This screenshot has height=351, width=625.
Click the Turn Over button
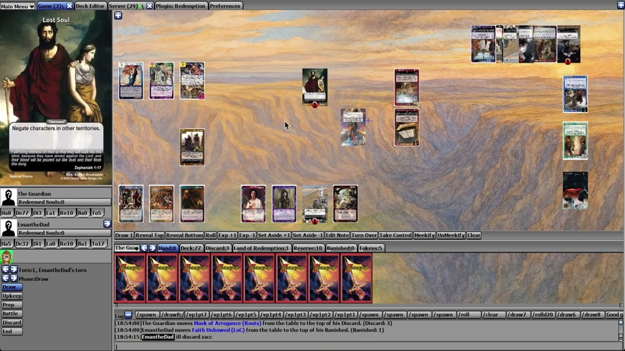[x=364, y=235]
